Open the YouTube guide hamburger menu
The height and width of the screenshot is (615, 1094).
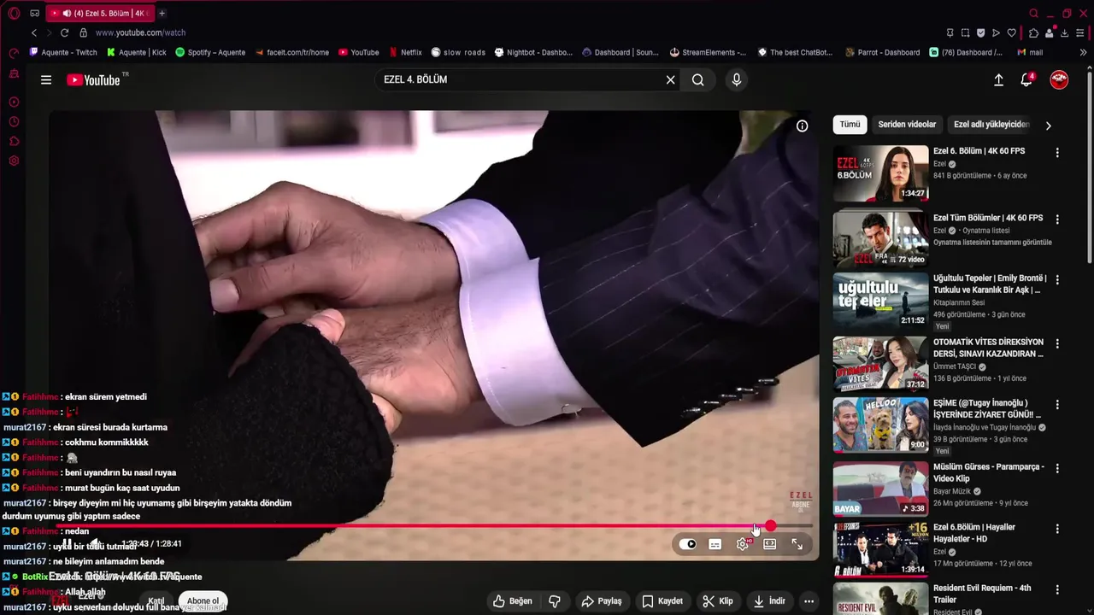(x=46, y=79)
